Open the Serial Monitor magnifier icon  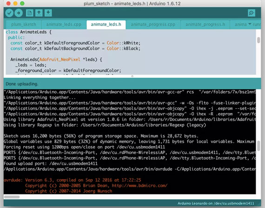point(252,13)
